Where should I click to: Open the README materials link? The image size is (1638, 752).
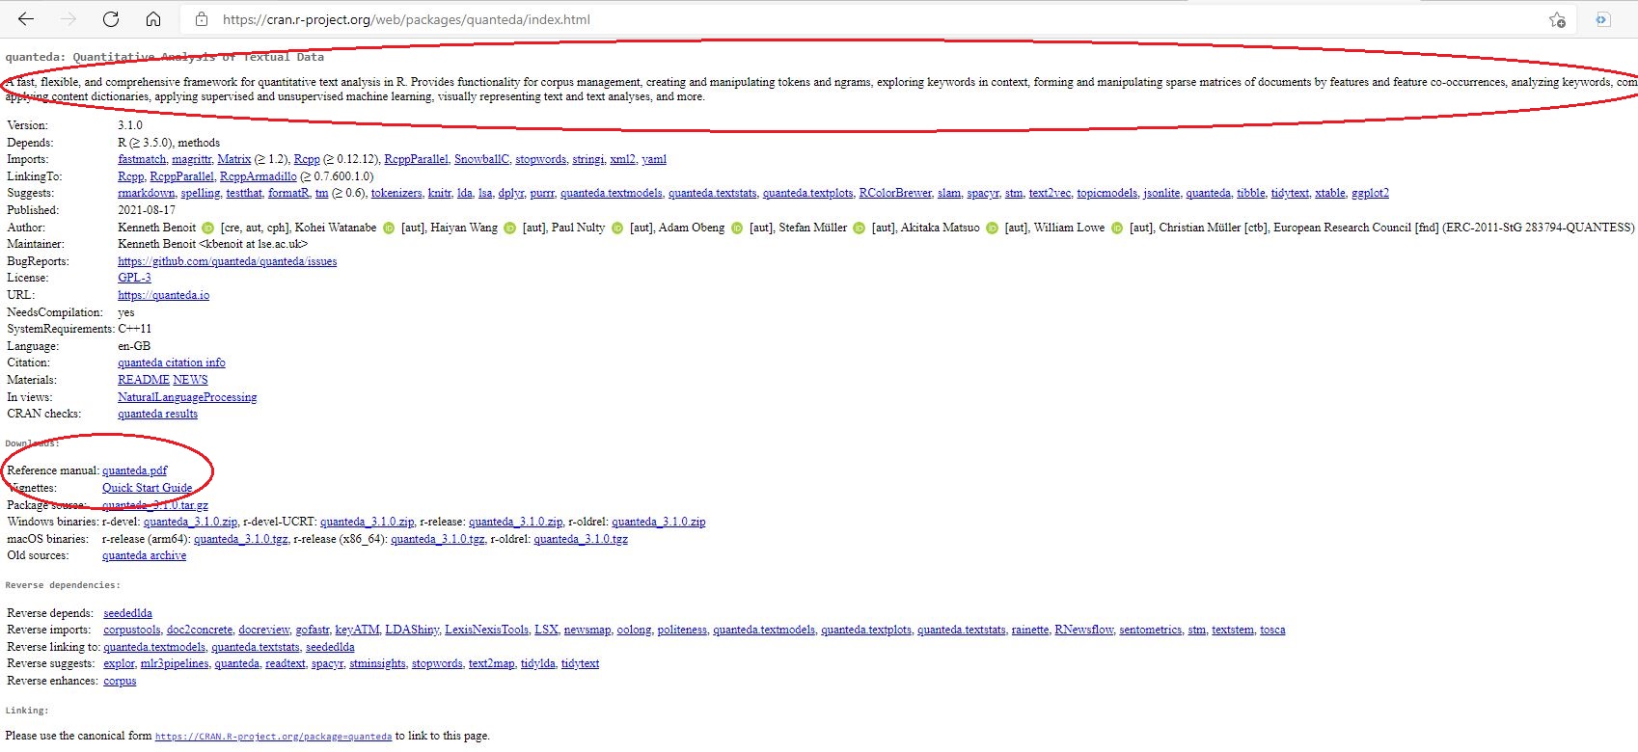tap(144, 380)
